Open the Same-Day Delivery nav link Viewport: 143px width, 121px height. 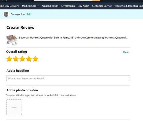9,6
